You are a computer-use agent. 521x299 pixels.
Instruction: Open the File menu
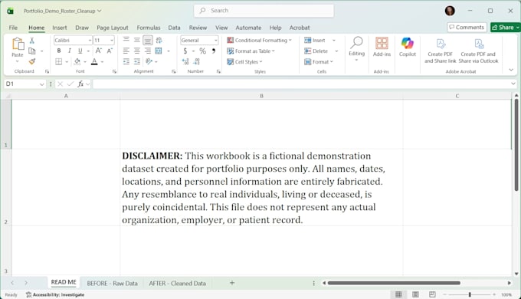13,28
